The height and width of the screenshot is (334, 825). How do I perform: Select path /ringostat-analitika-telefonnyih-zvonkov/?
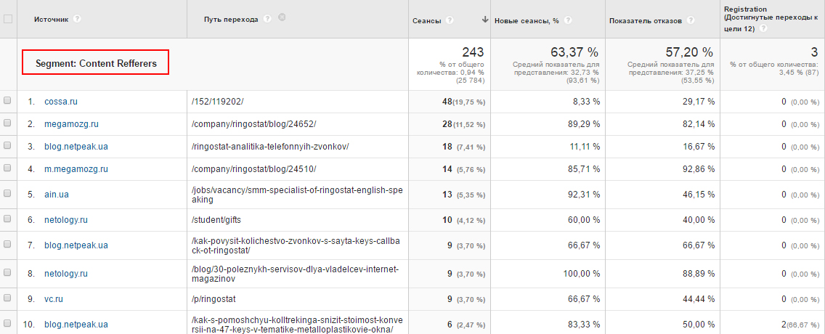[270, 147]
